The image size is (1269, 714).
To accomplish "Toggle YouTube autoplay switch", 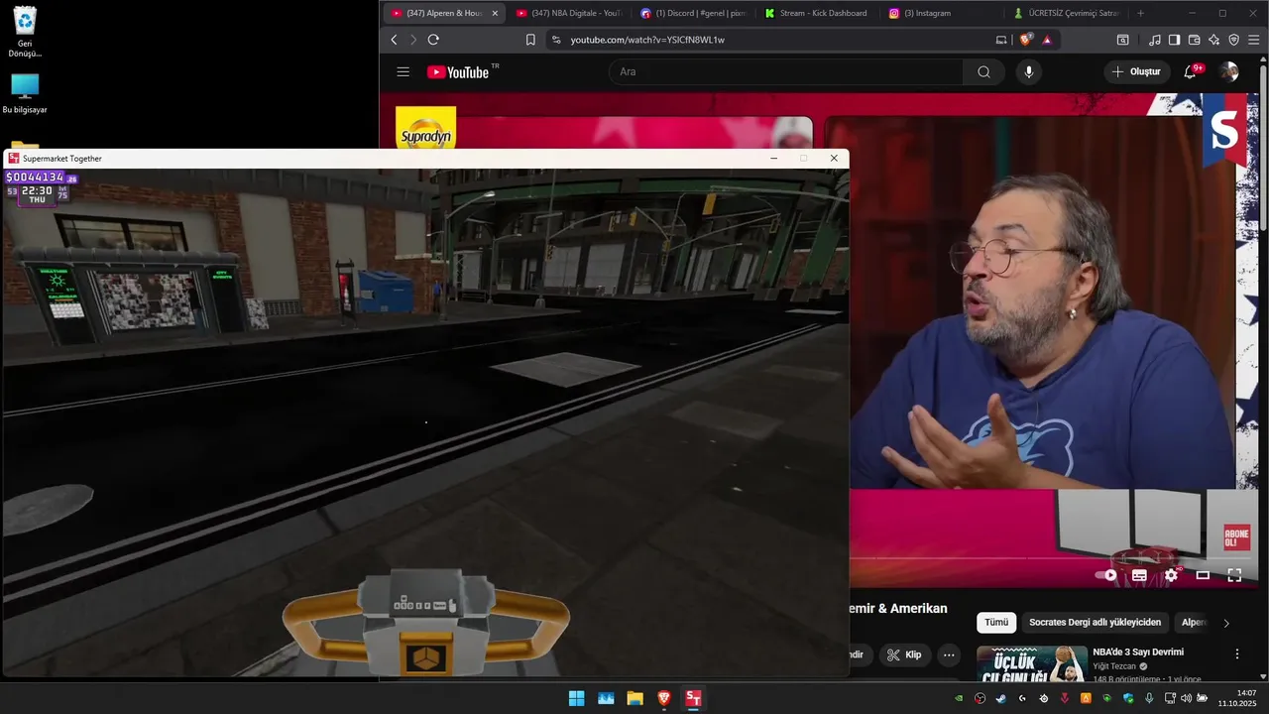I will tap(1106, 574).
